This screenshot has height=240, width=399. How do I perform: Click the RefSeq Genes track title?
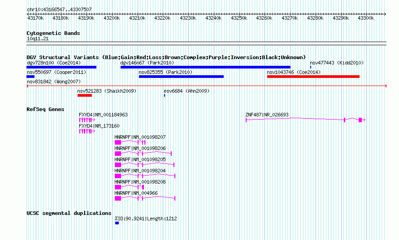click(x=45, y=109)
